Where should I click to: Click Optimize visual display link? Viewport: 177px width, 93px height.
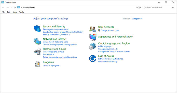[108, 61]
